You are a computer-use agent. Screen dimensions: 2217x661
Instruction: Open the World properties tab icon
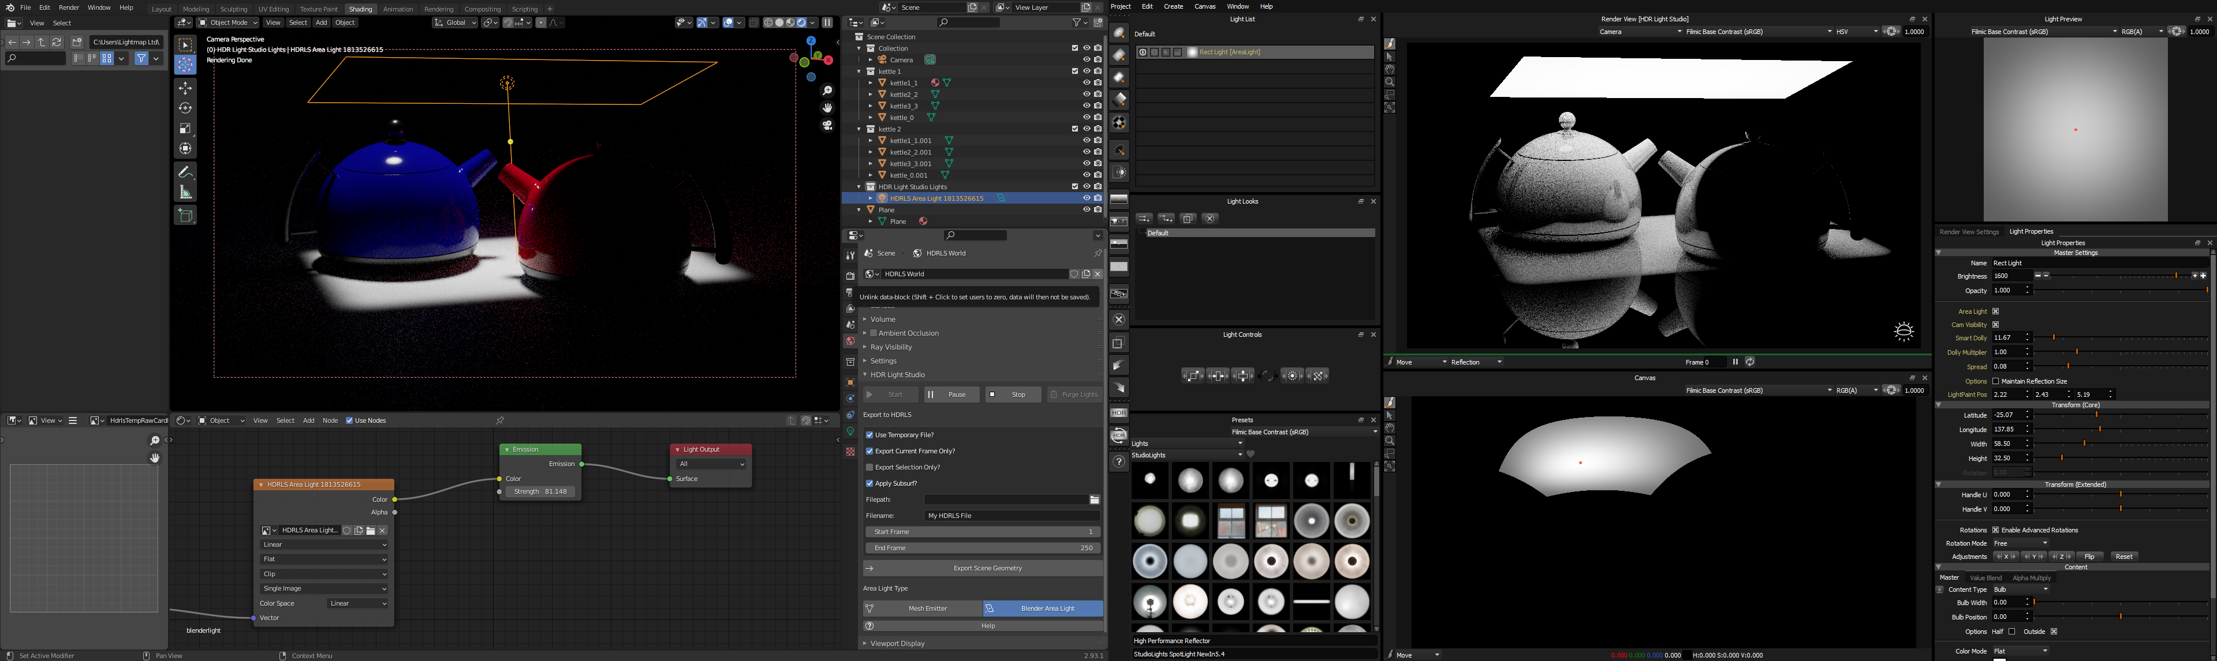click(x=850, y=341)
